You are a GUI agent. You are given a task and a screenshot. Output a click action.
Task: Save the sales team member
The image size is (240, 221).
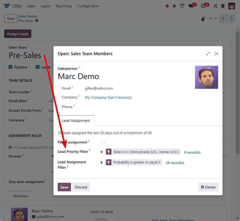point(64,187)
